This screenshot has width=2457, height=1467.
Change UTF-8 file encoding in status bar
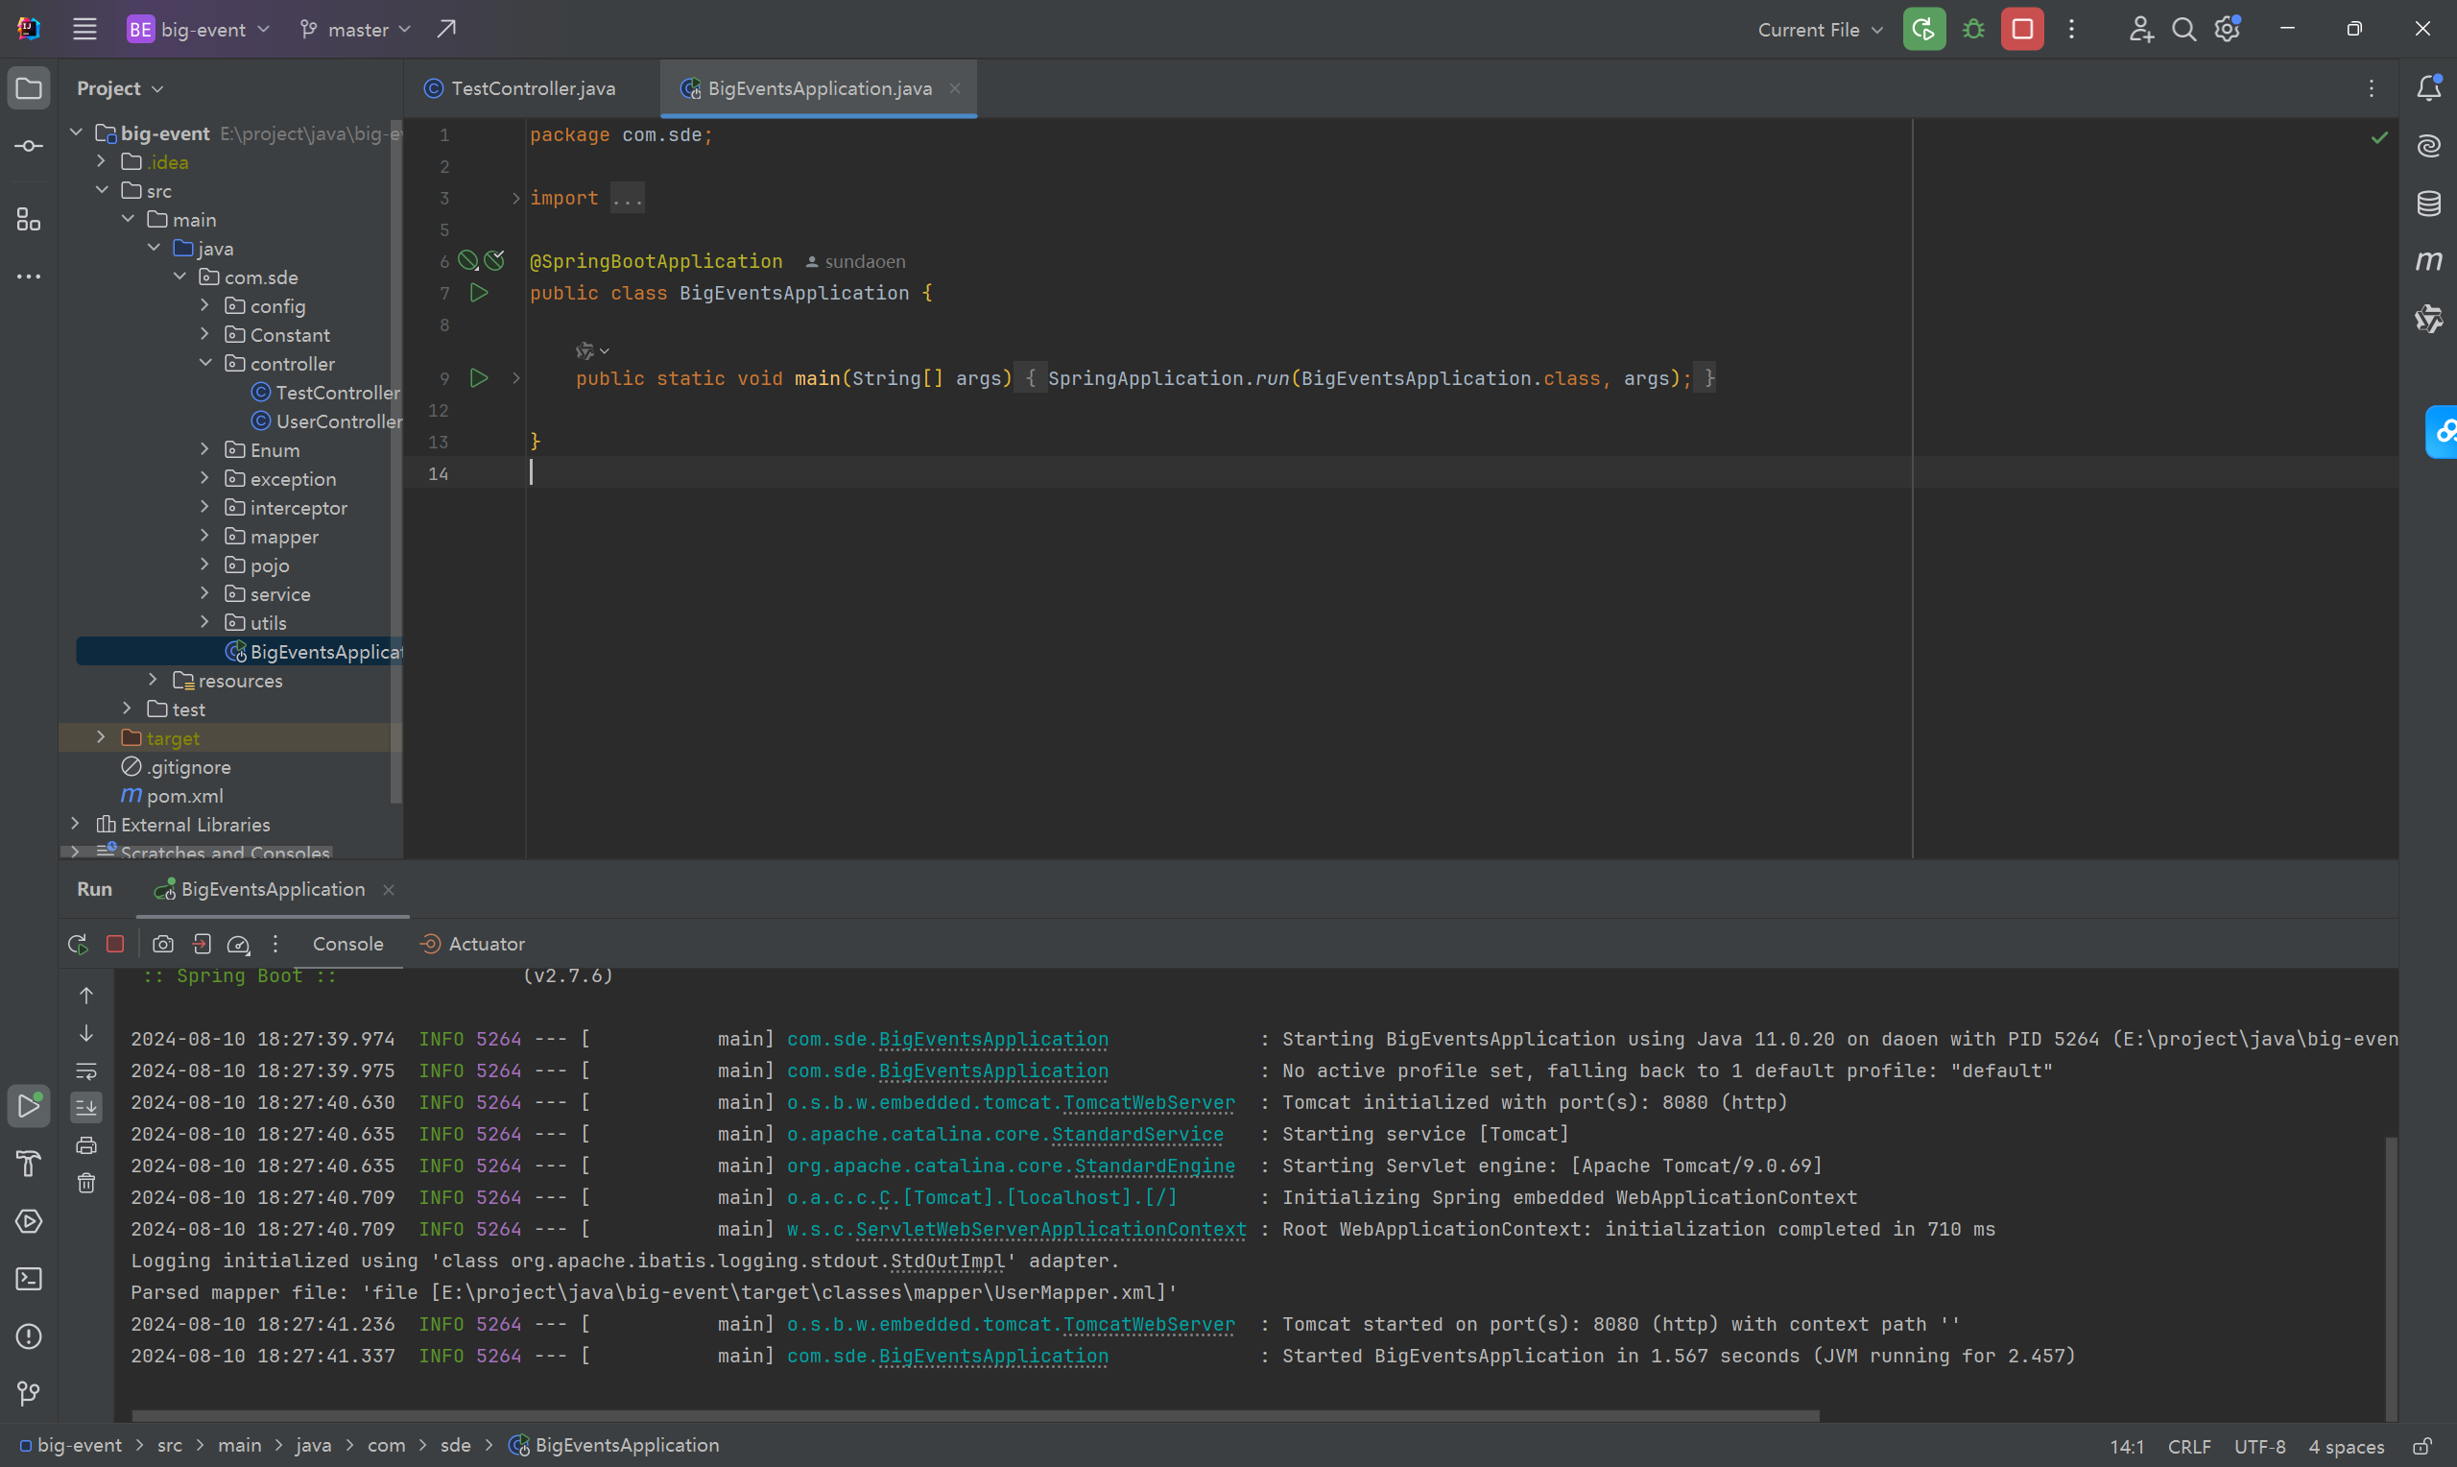tap(2259, 1446)
